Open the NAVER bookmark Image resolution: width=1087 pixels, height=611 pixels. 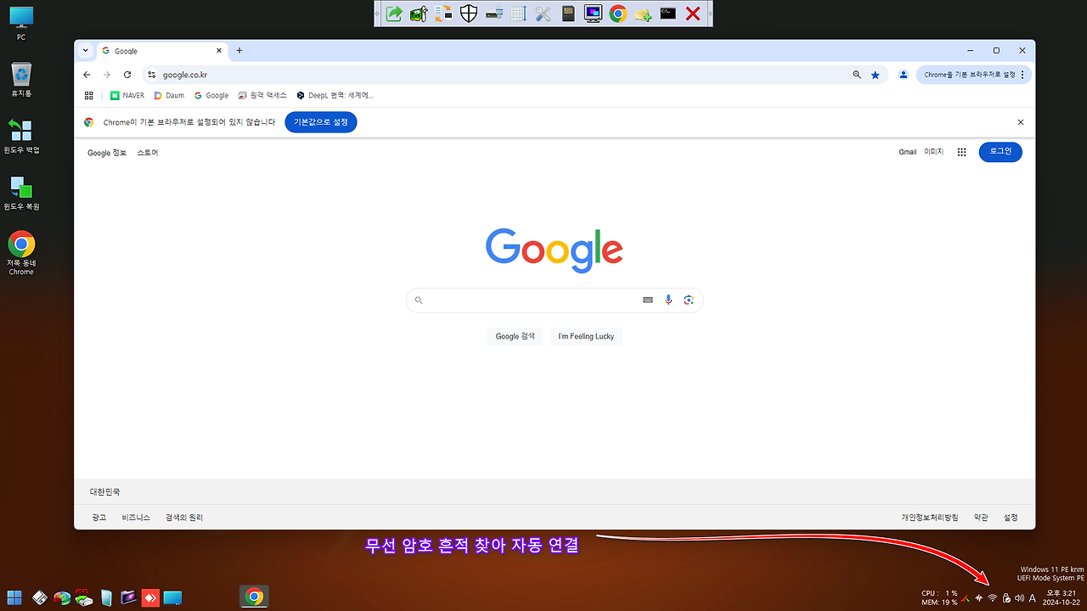click(x=127, y=96)
